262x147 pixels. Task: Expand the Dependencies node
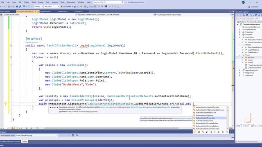pyautogui.click(x=240, y=29)
